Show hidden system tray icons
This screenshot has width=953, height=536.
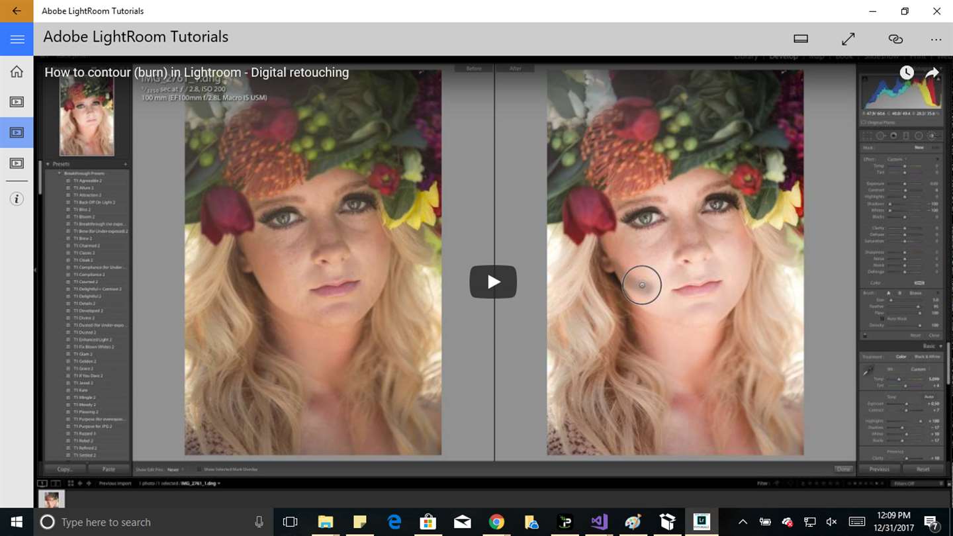743,522
